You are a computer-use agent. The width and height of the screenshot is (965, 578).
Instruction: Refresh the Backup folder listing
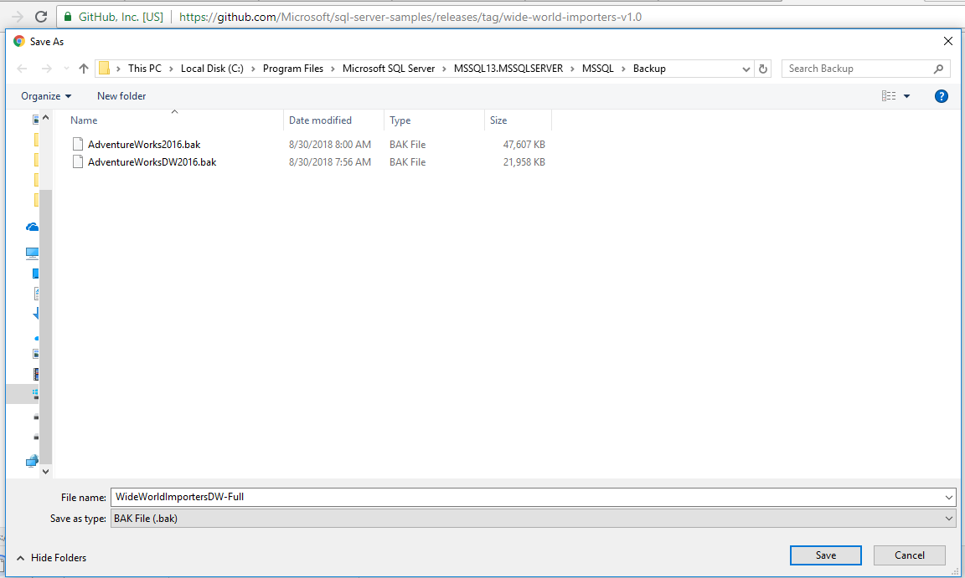pos(763,69)
